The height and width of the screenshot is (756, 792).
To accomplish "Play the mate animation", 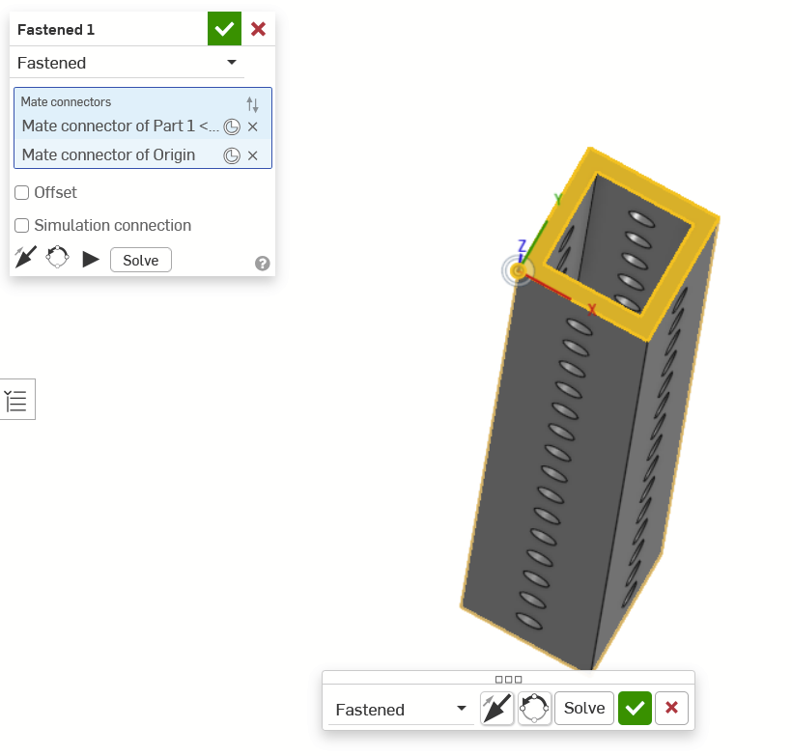I will point(91,260).
